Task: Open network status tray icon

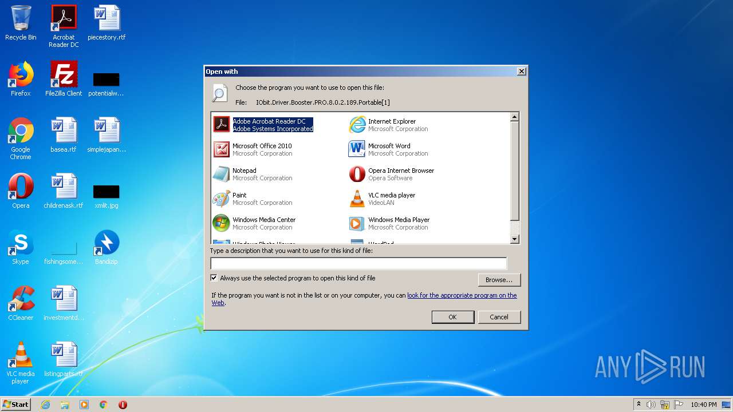Action: click(665, 405)
